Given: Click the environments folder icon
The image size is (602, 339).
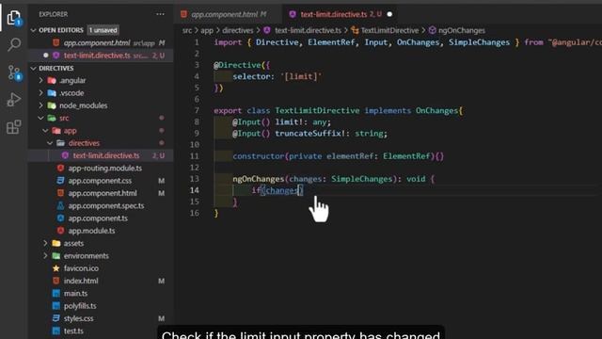Looking at the screenshot, I should click(x=56, y=256).
